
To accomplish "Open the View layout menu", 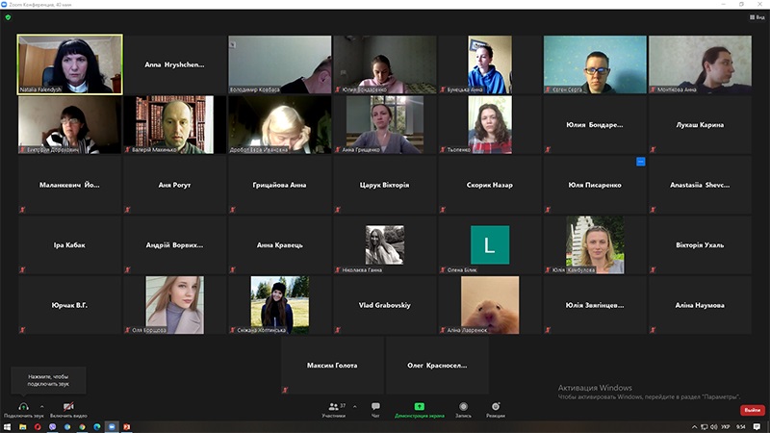I will 757,17.
